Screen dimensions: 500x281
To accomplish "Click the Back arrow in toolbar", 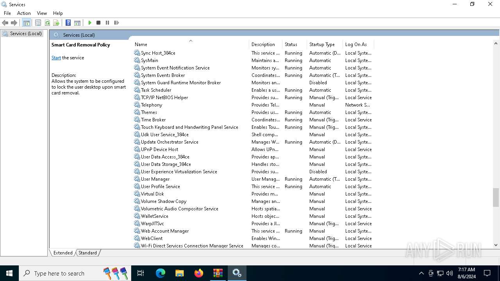I will tap(5, 23).
